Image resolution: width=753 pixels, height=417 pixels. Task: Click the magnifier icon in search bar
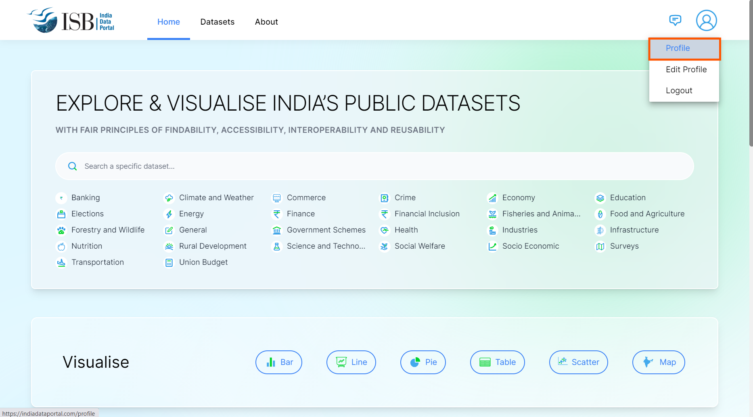tap(73, 166)
